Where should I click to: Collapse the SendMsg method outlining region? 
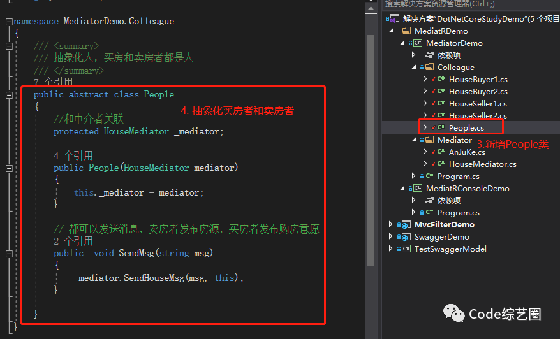(x=10, y=254)
